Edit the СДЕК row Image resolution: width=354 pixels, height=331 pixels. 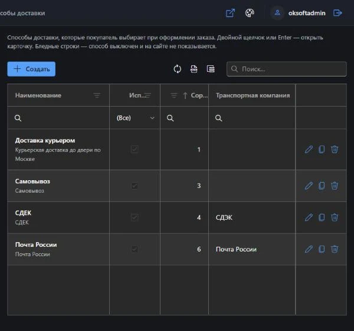click(x=309, y=217)
